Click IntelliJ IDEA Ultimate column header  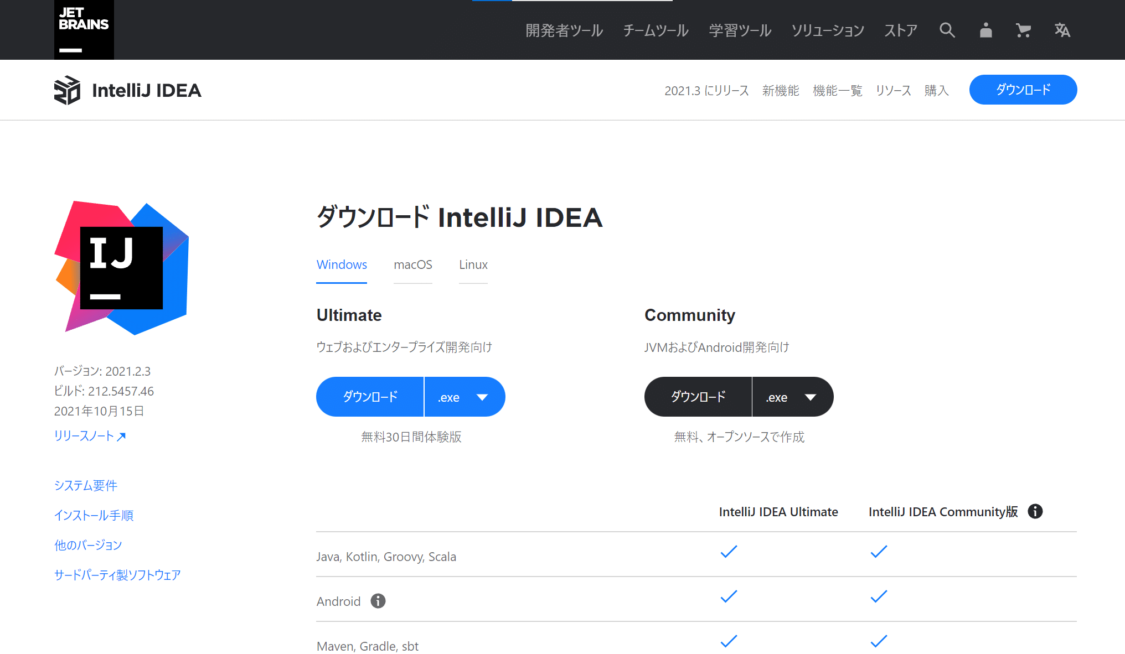pyautogui.click(x=778, y=512)
